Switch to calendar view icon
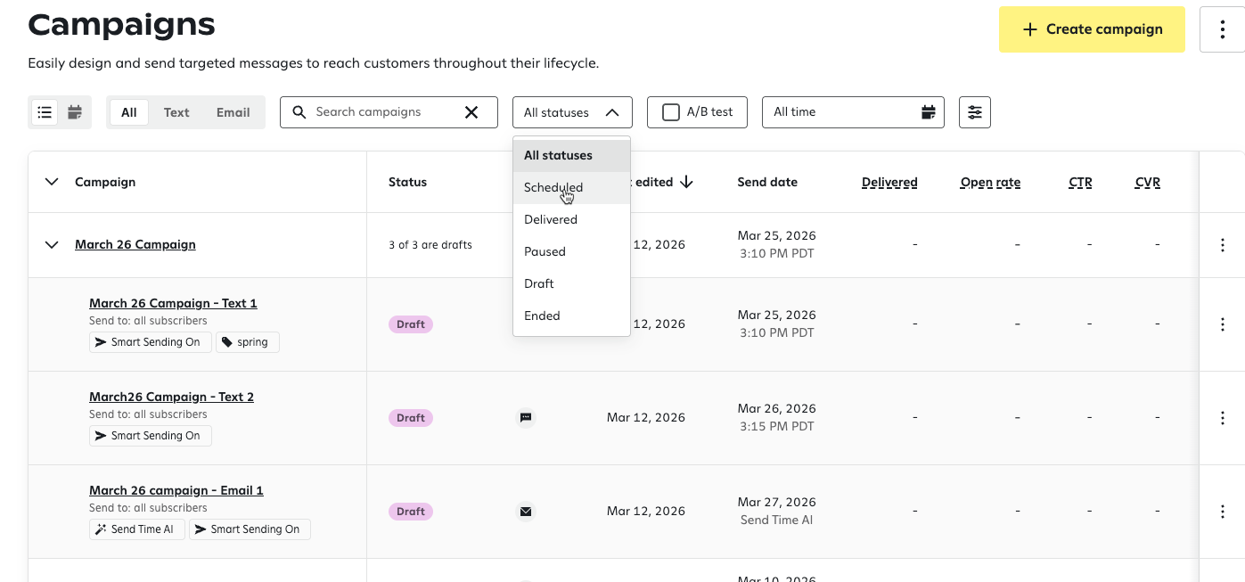 tap(75, 112)
